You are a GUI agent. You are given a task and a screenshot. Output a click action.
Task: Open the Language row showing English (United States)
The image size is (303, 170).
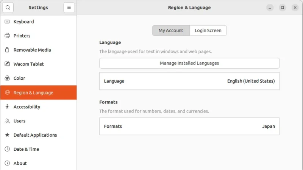189,81
